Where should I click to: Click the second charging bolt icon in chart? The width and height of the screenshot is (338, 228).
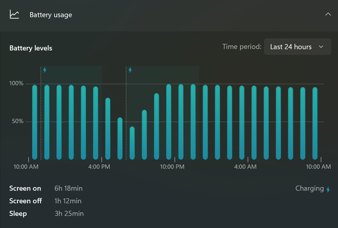[130, 70]
